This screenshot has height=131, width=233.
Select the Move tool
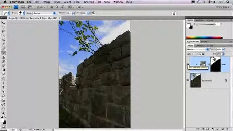(3, 23)
